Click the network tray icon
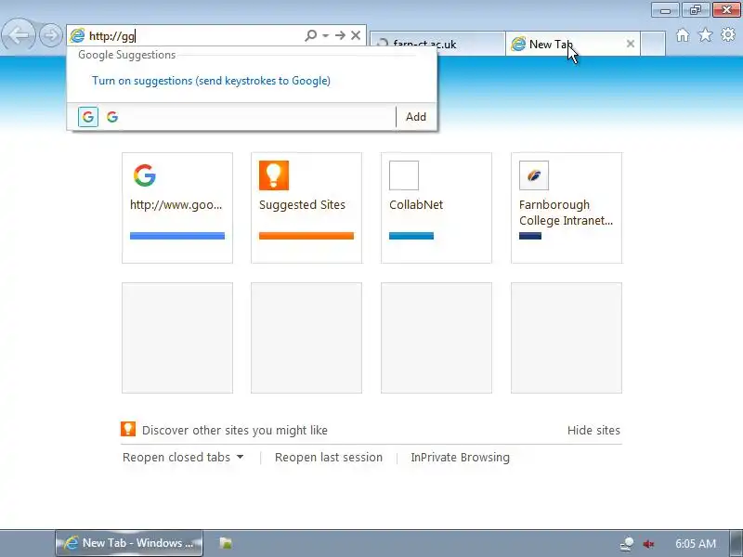The width and height of the screenshot is (743, 557). point(627,543)
